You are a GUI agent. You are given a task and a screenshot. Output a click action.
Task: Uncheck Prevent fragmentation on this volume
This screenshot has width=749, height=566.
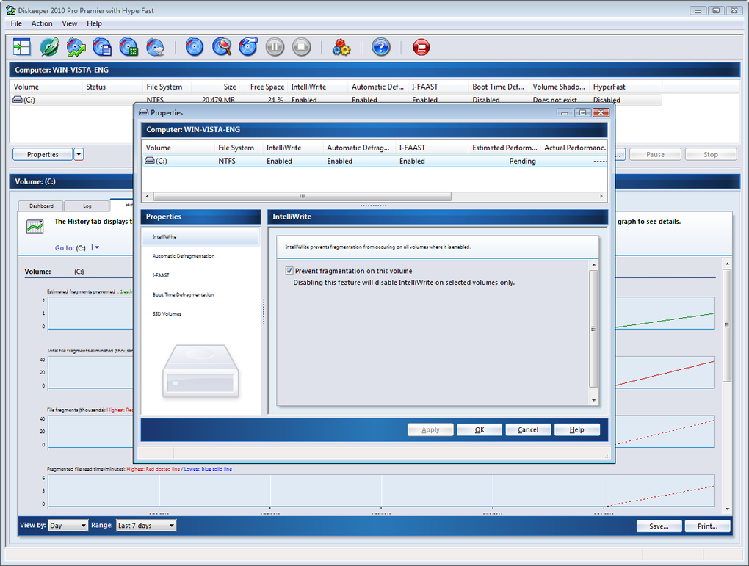pos(289,271)
